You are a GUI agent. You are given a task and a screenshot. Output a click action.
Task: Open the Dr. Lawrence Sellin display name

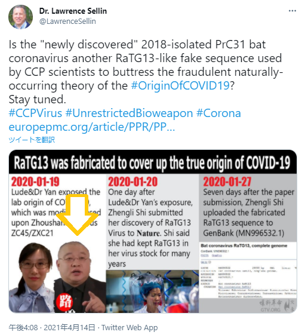click(x=73, y=11)
